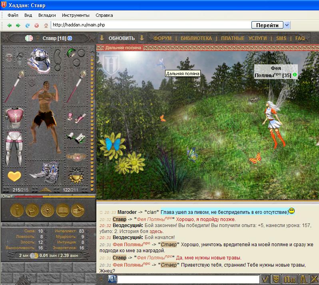319x285 pixels.
Task: Click the arrow next to Ловкость
Action: click(x=46, y=237)
